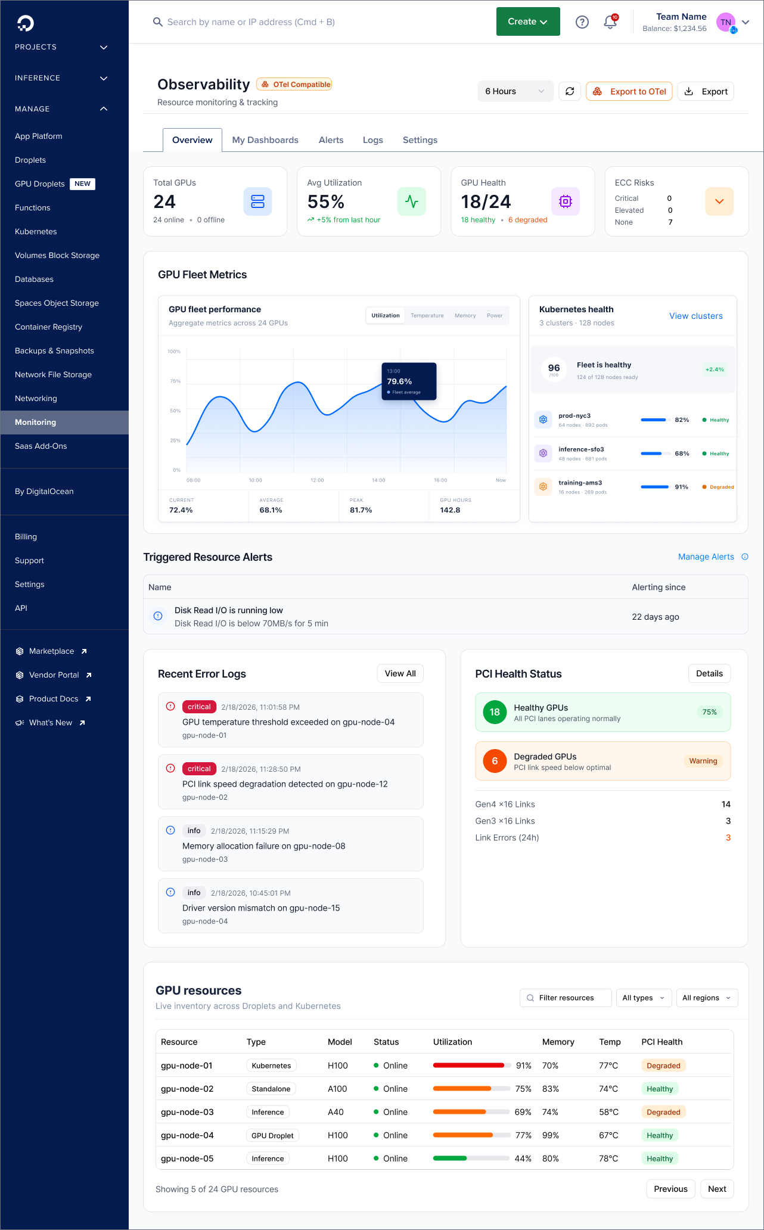Click the Export to OTel button
The height and width of the screenshot is (1230, 764).
pos(629,91)
